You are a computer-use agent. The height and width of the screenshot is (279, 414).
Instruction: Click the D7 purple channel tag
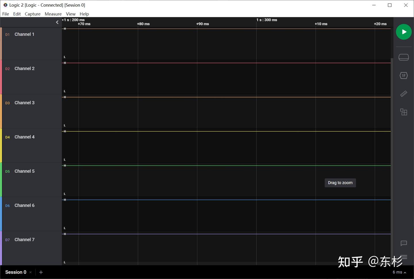(x=7, y=240)
